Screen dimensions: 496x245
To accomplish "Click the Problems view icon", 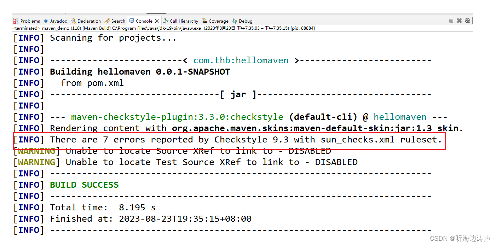I will (16, 21).
